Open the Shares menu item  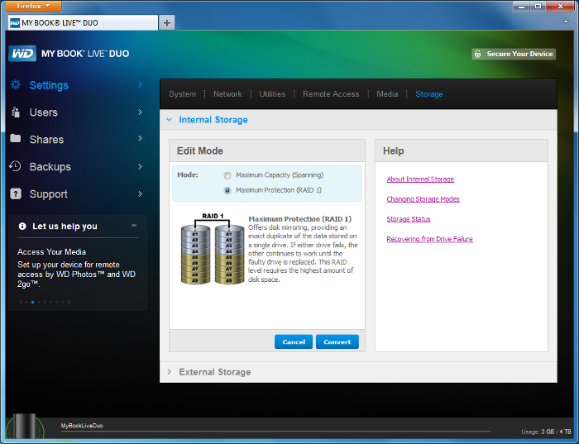pyautogui.click(x=46, y=140)
